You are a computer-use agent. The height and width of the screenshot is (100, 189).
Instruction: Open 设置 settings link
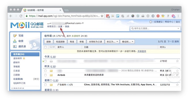(x=60, y=26)
